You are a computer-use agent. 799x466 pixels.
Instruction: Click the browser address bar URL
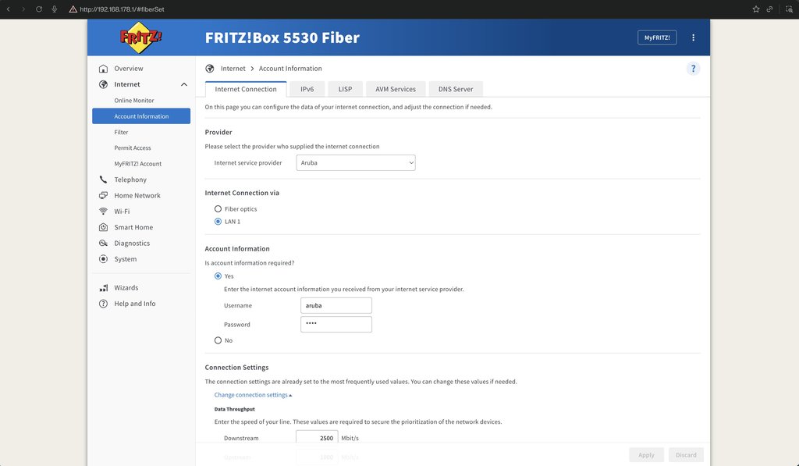click(122, 9)
